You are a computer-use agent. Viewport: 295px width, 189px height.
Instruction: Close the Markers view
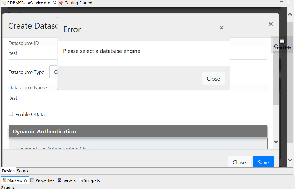coord(26,180)
